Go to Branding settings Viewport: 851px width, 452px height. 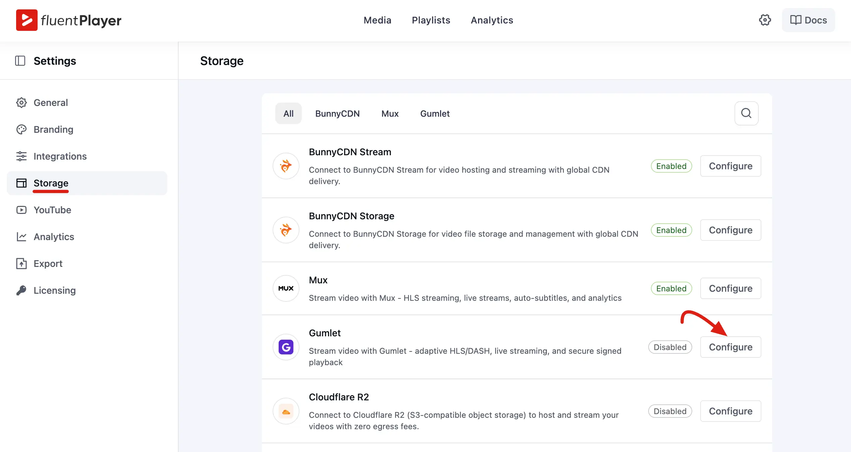pyautogui.click(x=87, y=129)
